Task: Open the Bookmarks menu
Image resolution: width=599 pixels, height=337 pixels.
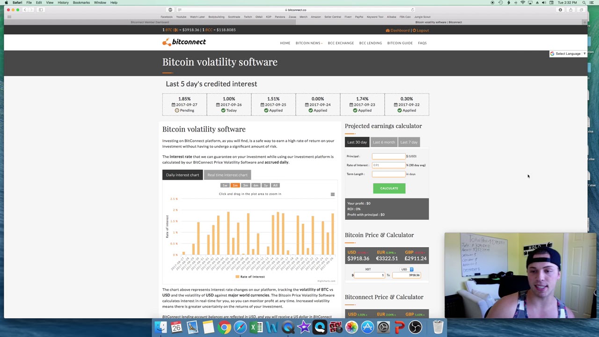Action: coord(81,3)
